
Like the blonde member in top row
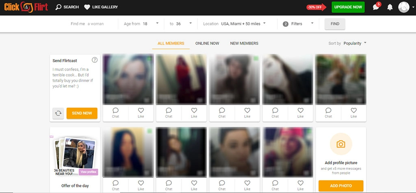point(141,113)
